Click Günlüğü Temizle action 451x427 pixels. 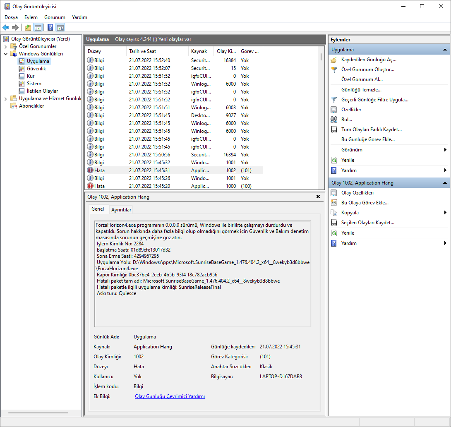point(361,90)
